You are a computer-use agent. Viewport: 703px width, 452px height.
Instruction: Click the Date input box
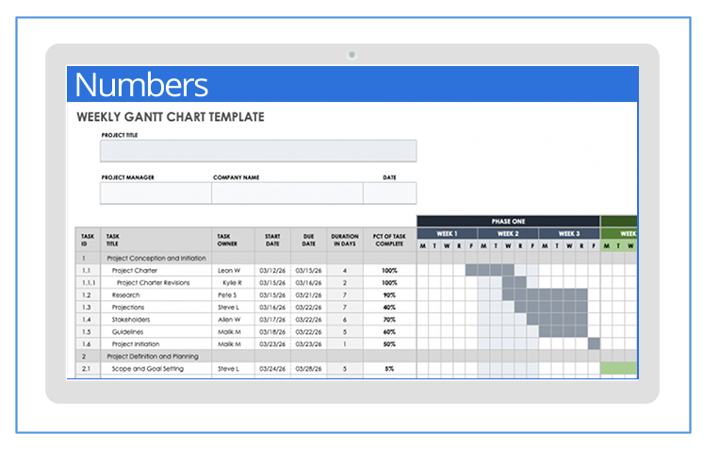pyautogui.click(x=389, y=193)
